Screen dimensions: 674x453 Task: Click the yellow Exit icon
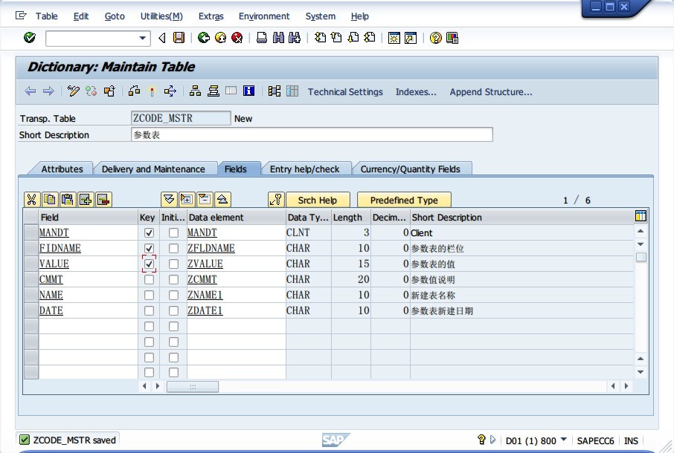pos(220,38)
